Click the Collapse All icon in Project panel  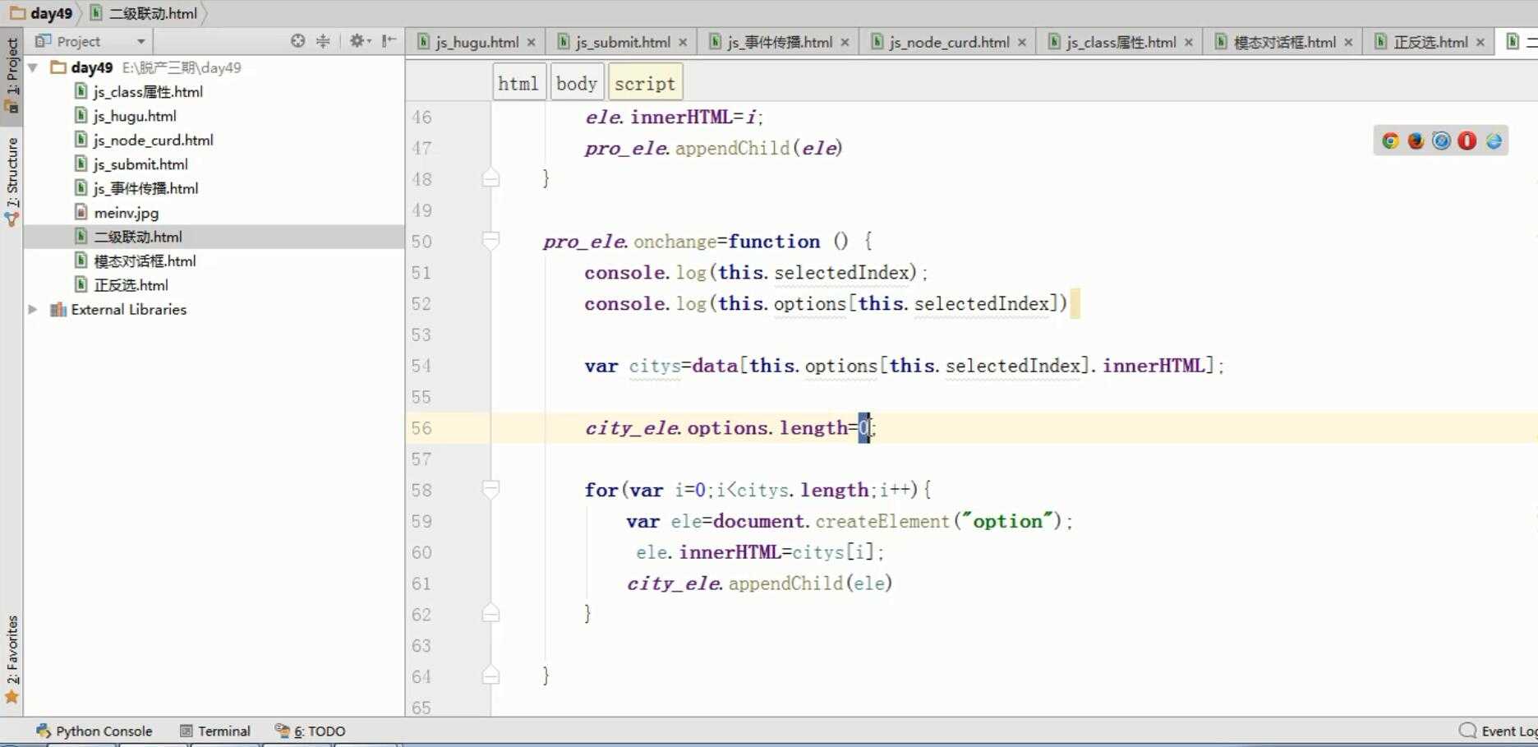click(324, 40)
